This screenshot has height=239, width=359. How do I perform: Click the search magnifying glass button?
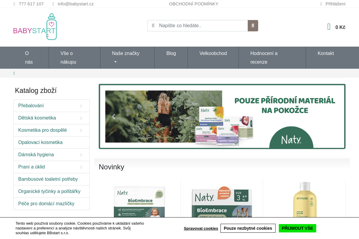(253, 26)
